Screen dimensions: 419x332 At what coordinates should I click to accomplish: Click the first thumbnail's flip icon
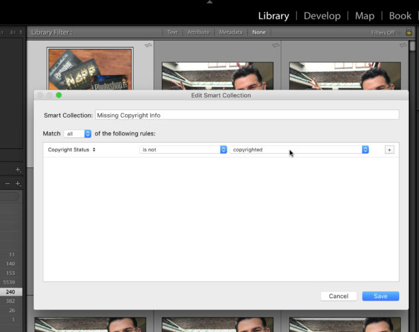point(148,45)
